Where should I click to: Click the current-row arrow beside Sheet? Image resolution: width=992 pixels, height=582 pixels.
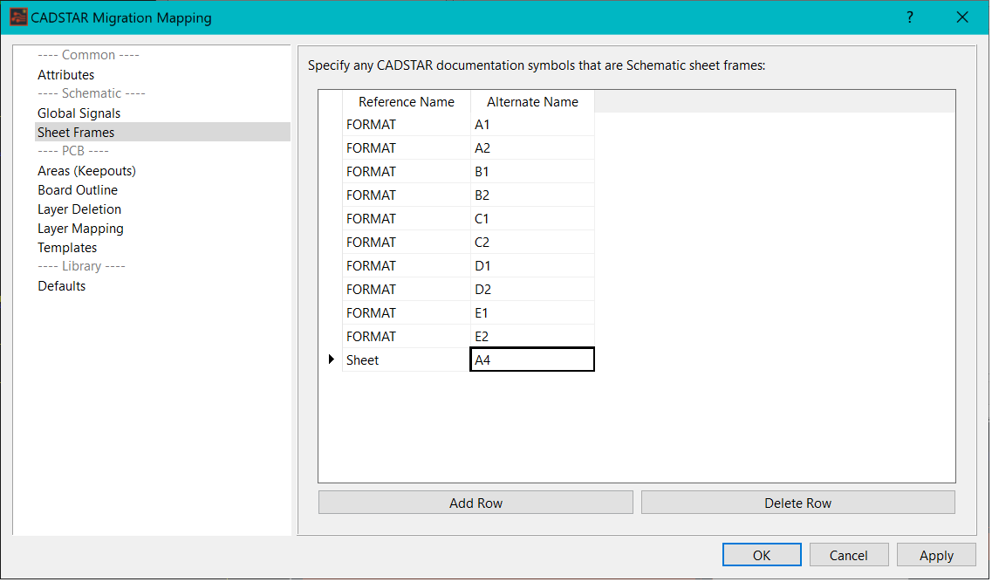(x=331, y=359)
